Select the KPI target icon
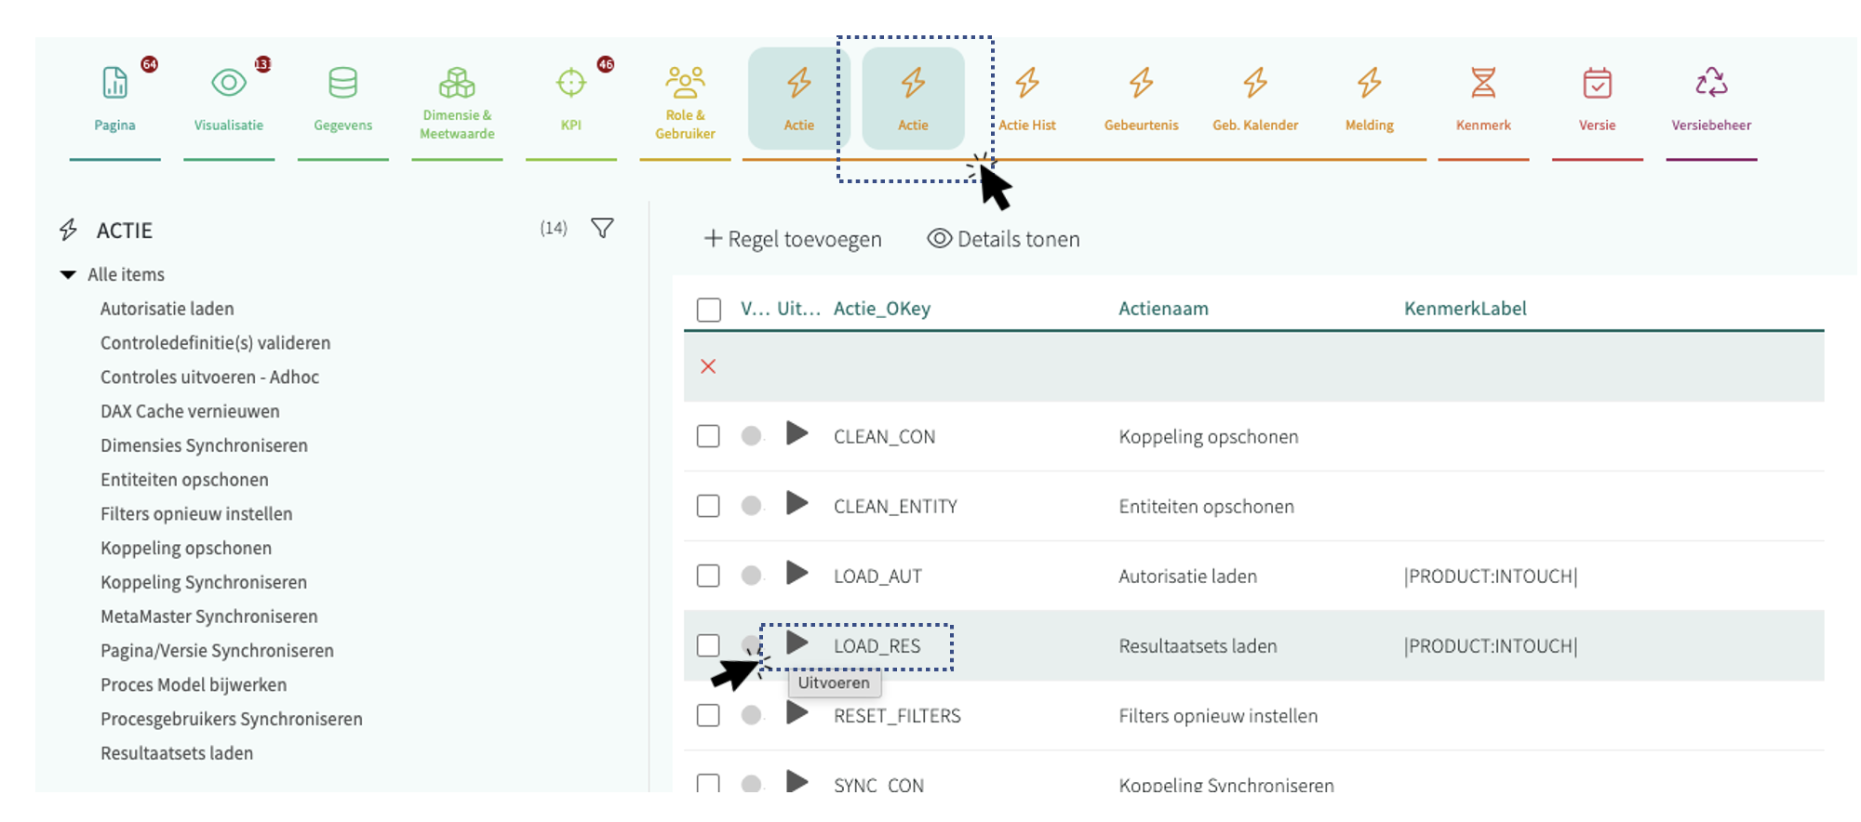1861x822 pixels. [x=570, y=84]
